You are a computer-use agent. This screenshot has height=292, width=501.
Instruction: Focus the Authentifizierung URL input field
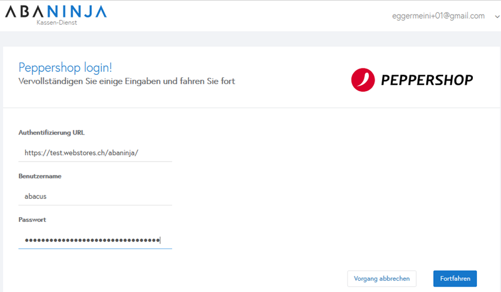click(x=95, y=153)
